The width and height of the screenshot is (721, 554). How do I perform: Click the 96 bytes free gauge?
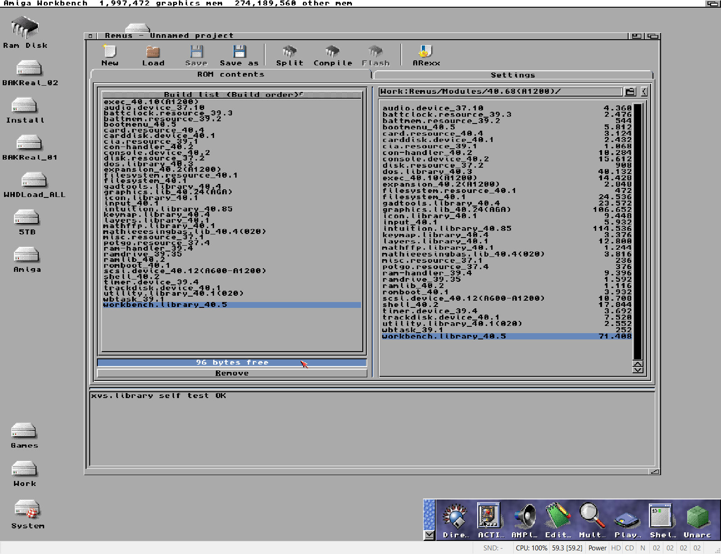(232, 362)
